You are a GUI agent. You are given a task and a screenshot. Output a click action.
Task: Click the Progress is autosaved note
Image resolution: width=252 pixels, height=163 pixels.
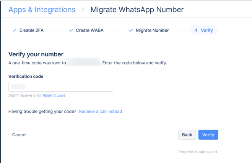pos(198,152)
